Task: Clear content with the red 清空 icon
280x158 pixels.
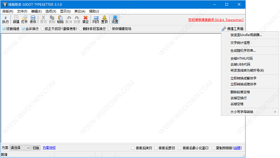Action: point(85,19)
